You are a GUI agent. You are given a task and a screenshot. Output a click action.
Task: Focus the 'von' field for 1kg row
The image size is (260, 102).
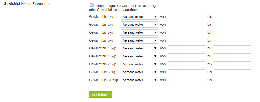tap(187, 17)
